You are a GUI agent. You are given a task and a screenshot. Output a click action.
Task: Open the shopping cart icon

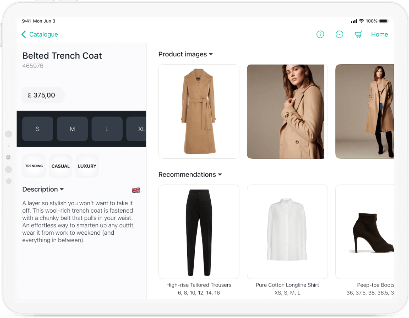359,34
